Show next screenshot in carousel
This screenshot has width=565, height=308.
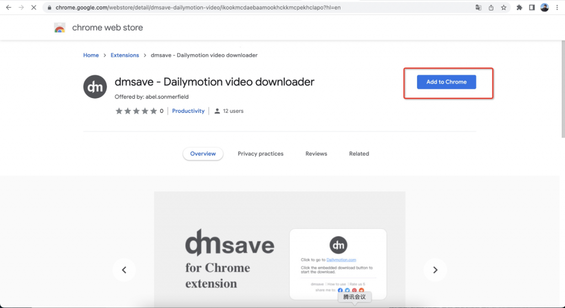pyautogui.click(x=435, y=270)
